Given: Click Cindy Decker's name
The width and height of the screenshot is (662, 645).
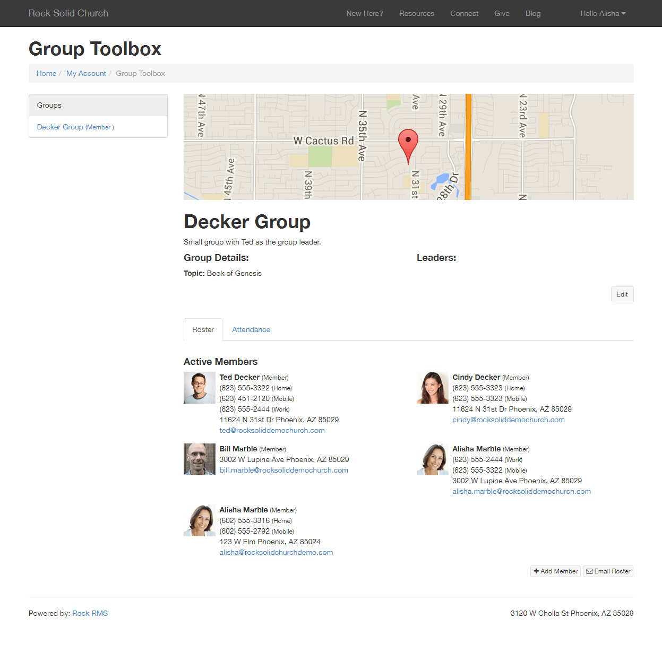Looking at the screenshot, I should coord(476,377).
